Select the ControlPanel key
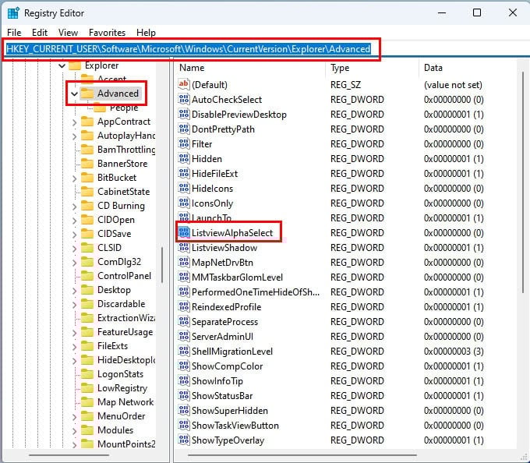 pos(124,276)
